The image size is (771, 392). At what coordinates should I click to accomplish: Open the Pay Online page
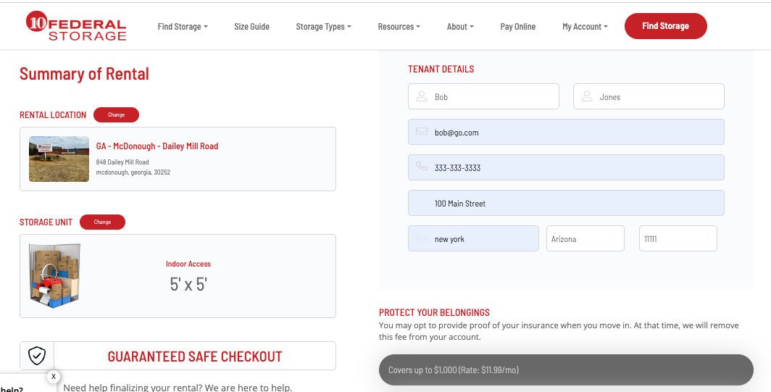[x=517, y=27]
